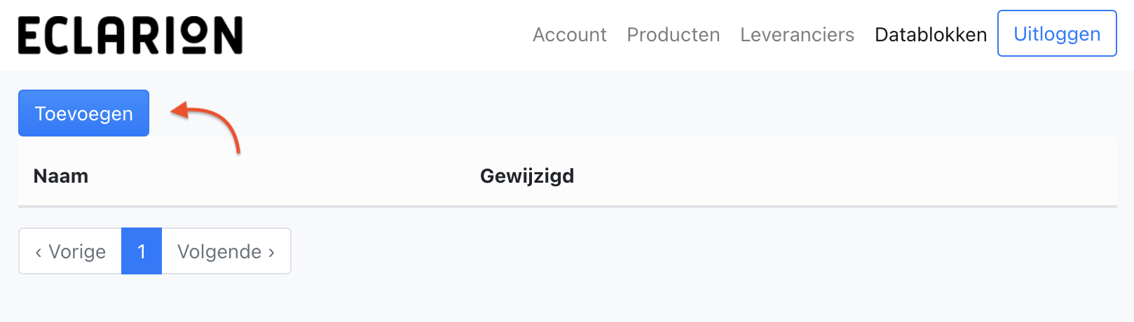Add a datablock with Toevoegen
Screen dimensions: 1134x322
click(83, 113)
